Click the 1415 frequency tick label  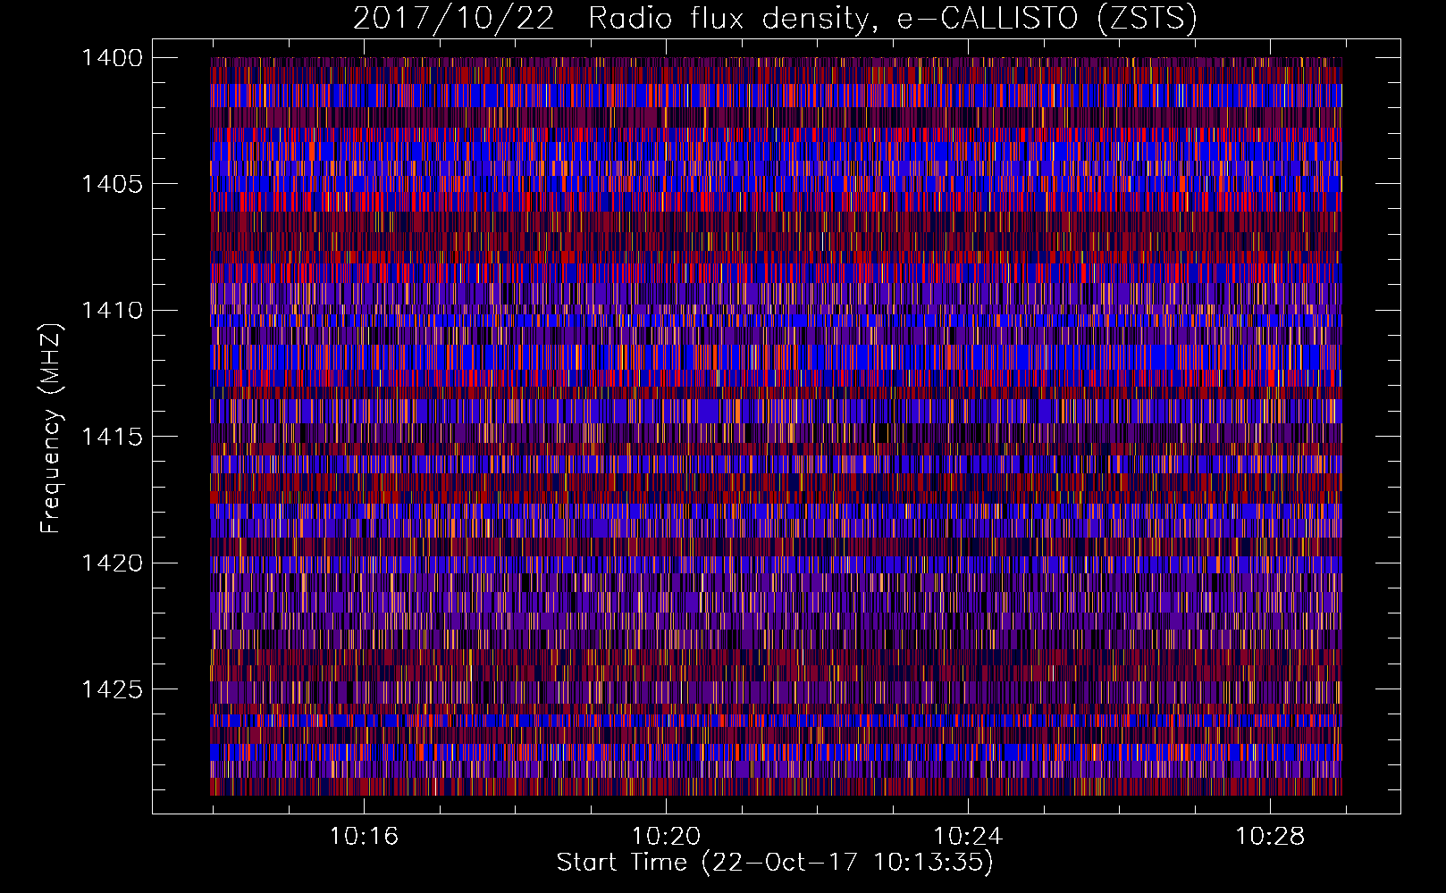point(112,437)
